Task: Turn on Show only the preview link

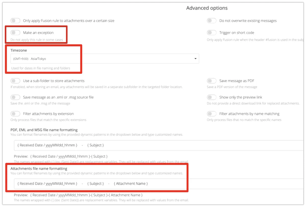Action: 212,97
